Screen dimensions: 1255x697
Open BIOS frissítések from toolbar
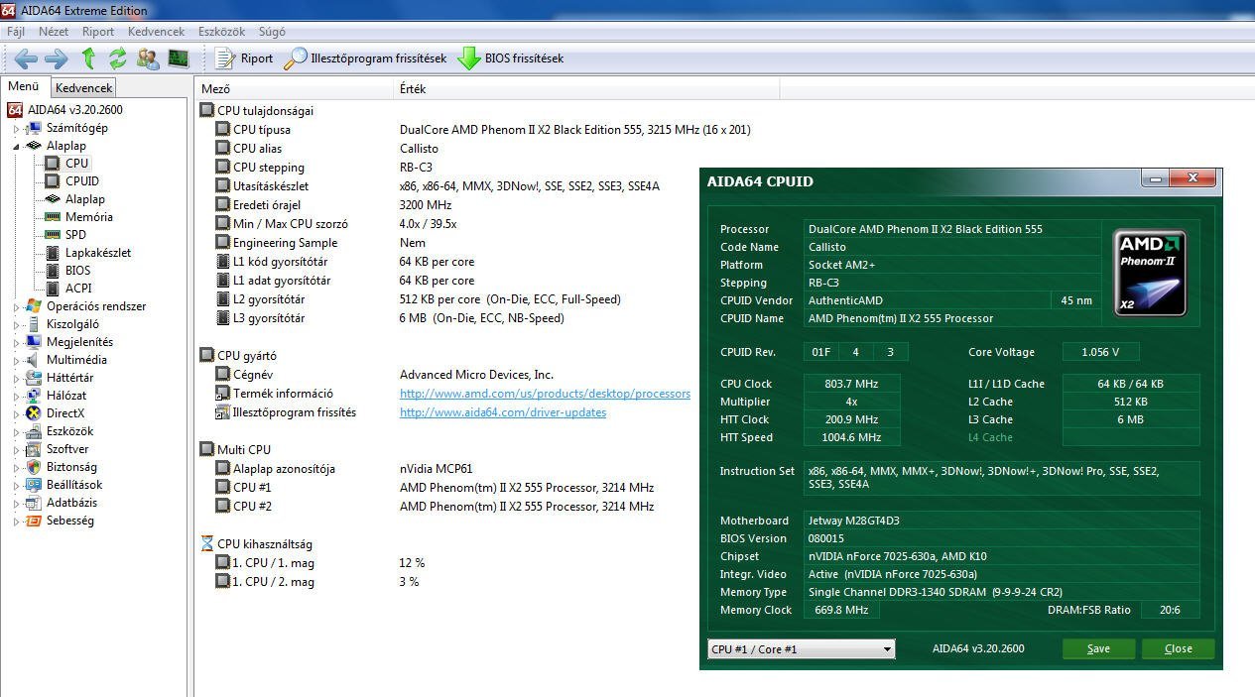tap(510, 58)
